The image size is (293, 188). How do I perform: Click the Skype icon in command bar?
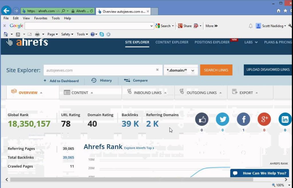pyautogui.click(x=102, y=34)
